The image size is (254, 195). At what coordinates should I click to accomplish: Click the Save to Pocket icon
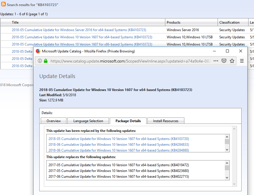pyautogui.click(x=224, y=61)
